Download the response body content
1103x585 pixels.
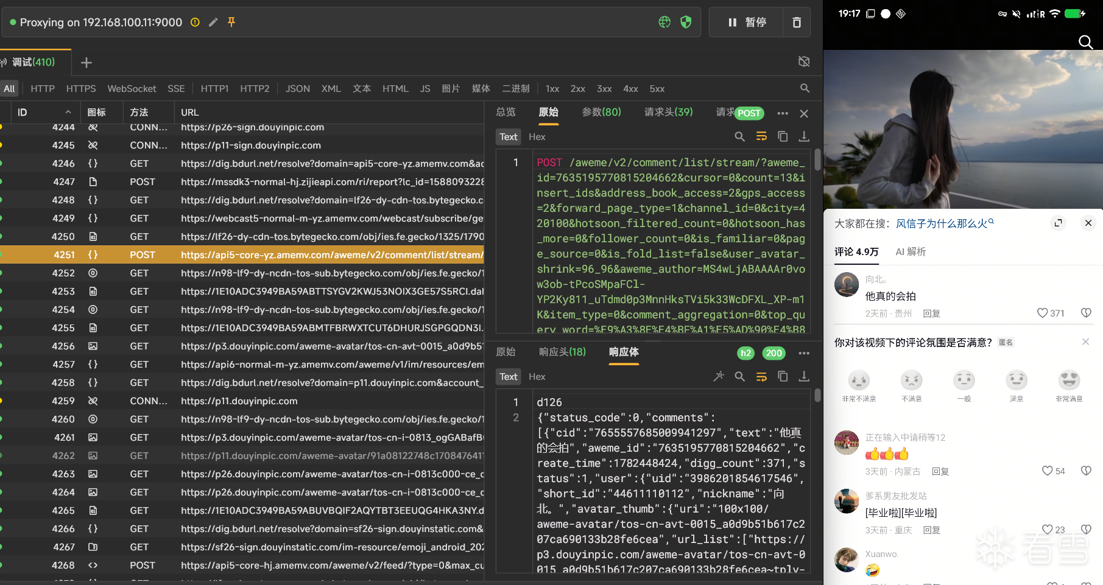click(804, 377)
